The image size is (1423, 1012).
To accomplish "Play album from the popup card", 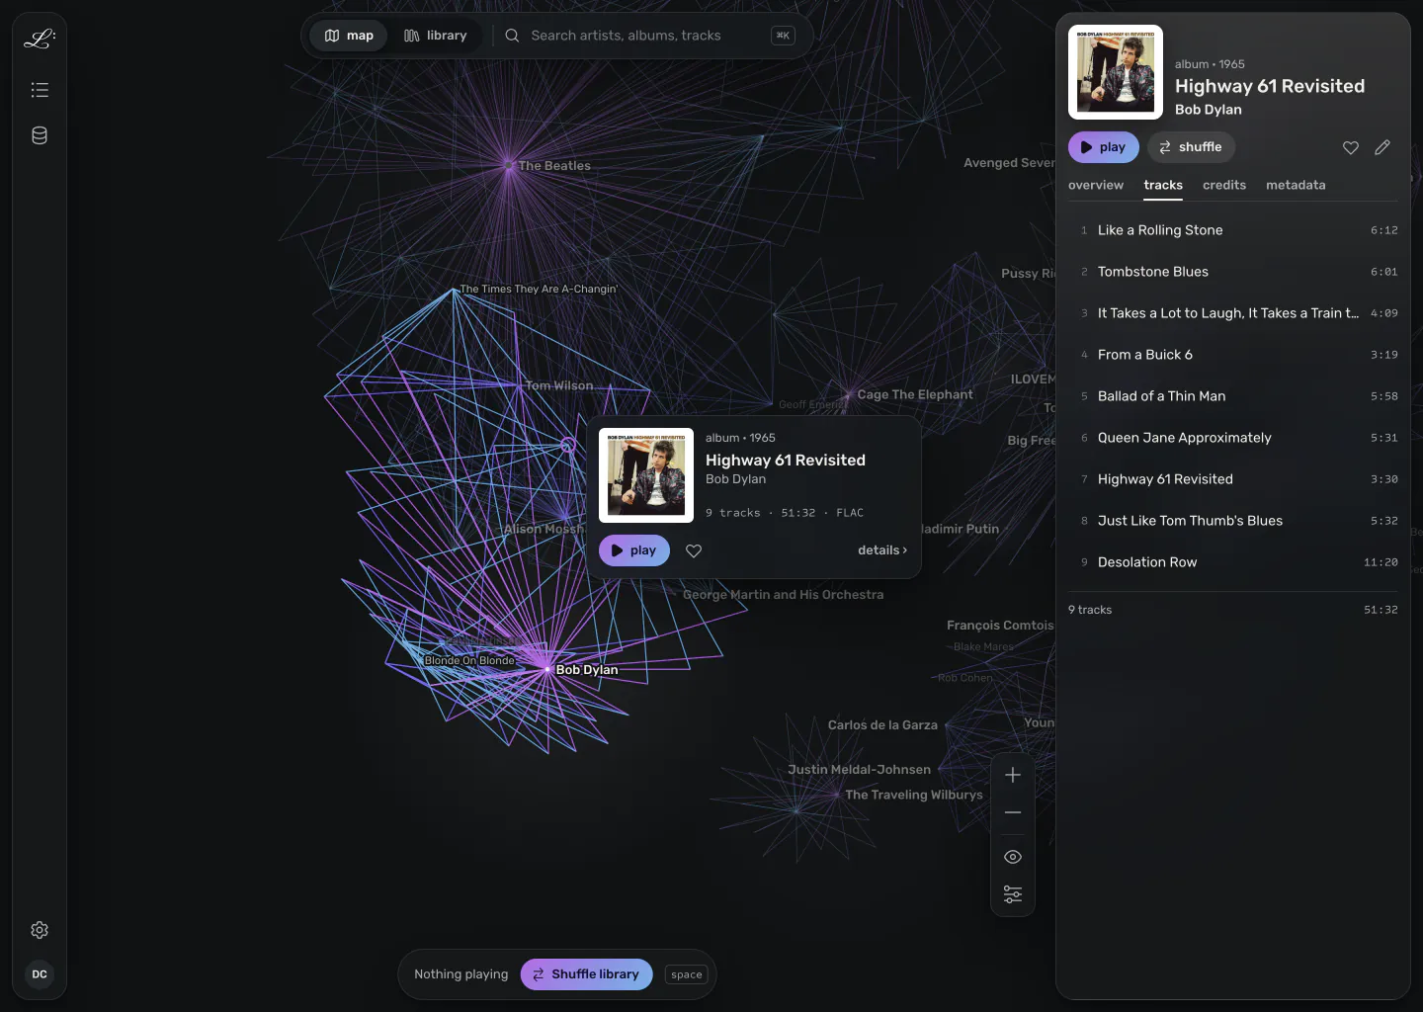I will [634, 550].
